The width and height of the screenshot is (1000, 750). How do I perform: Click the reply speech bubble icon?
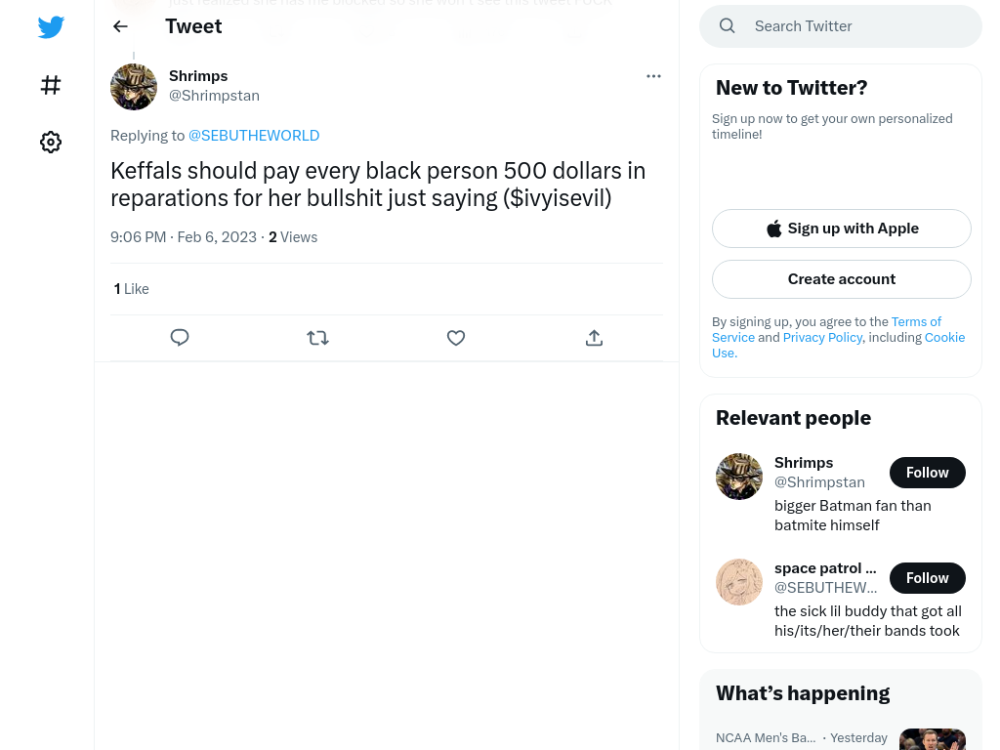tap(180, 337)
